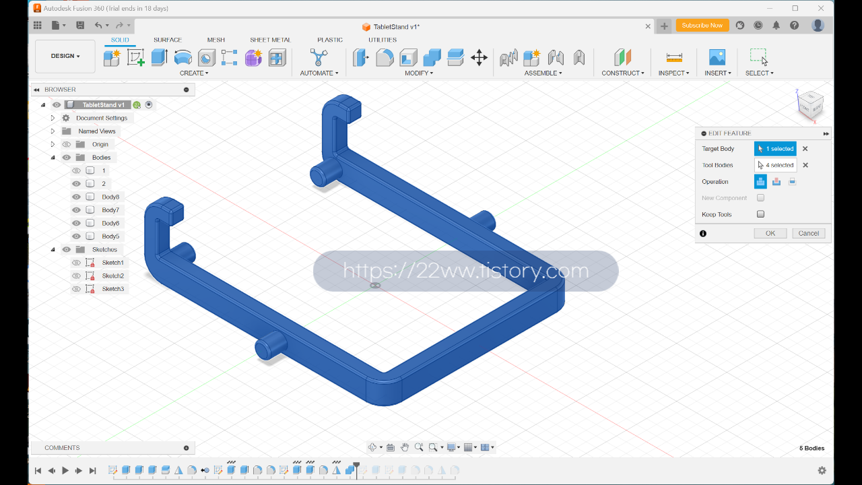The height and width of the screenshot is (485, 862).
Task: Click the Tool Bodies 4 selected field
Action: pos(776,165)
